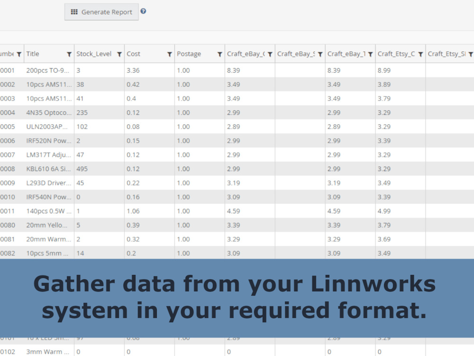This screenshot has height=356, width=474.
Task: Filter the Cost column
Action: [170, 54]
